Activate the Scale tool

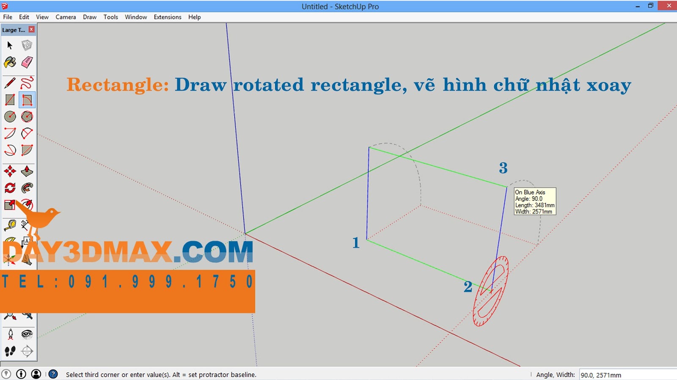coord(10,205)
